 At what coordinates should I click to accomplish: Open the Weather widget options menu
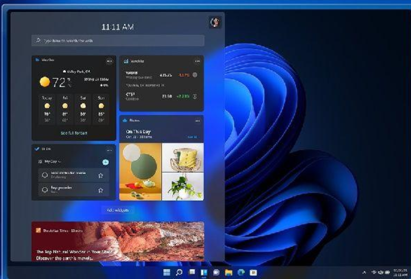pos(109,61)
